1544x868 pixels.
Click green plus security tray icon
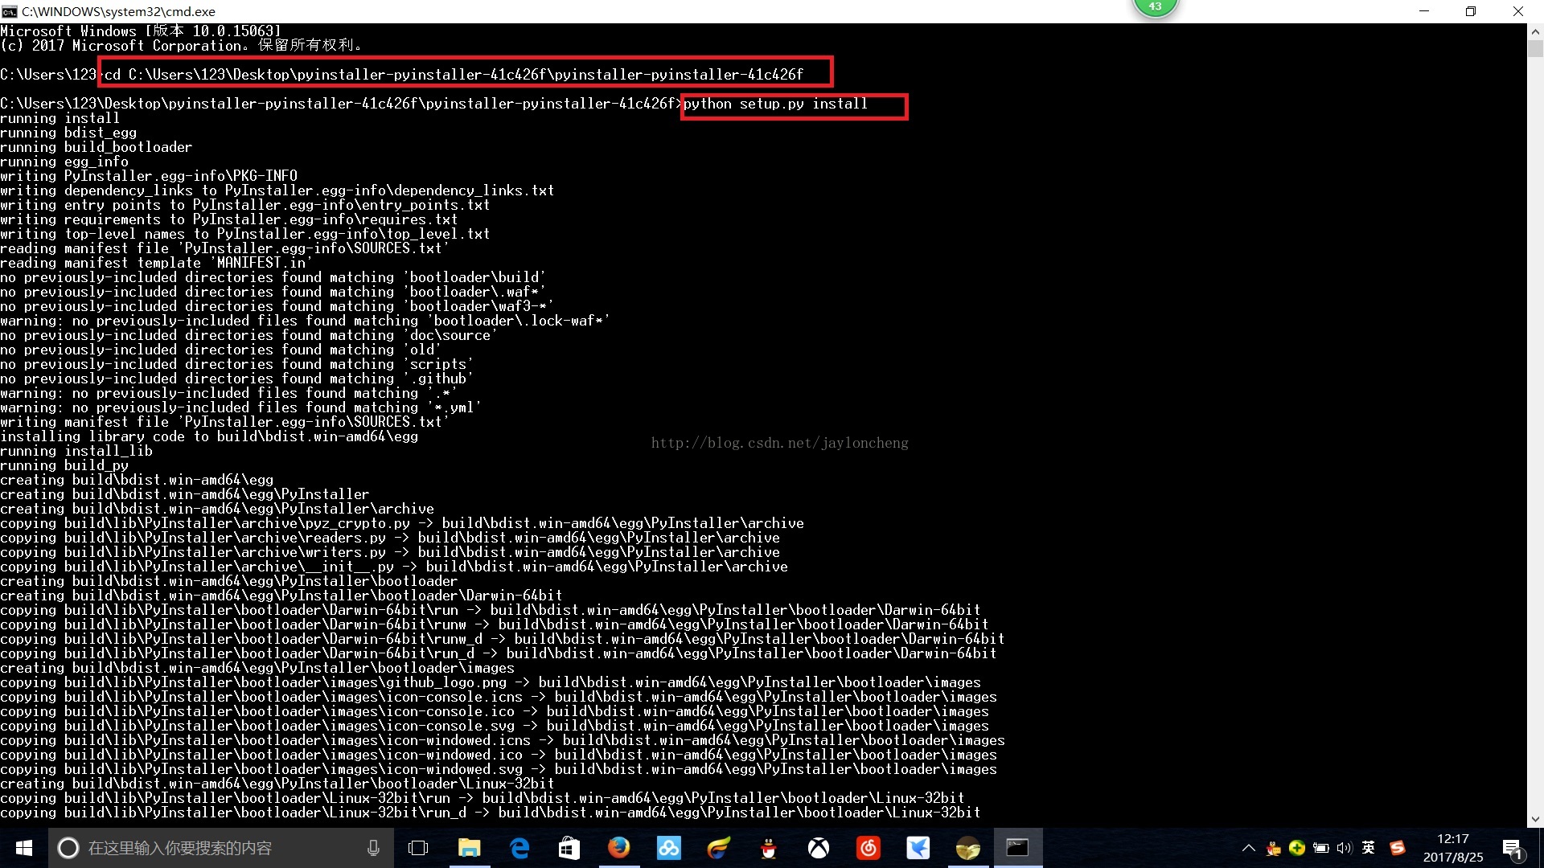[x=1296, y=848]
